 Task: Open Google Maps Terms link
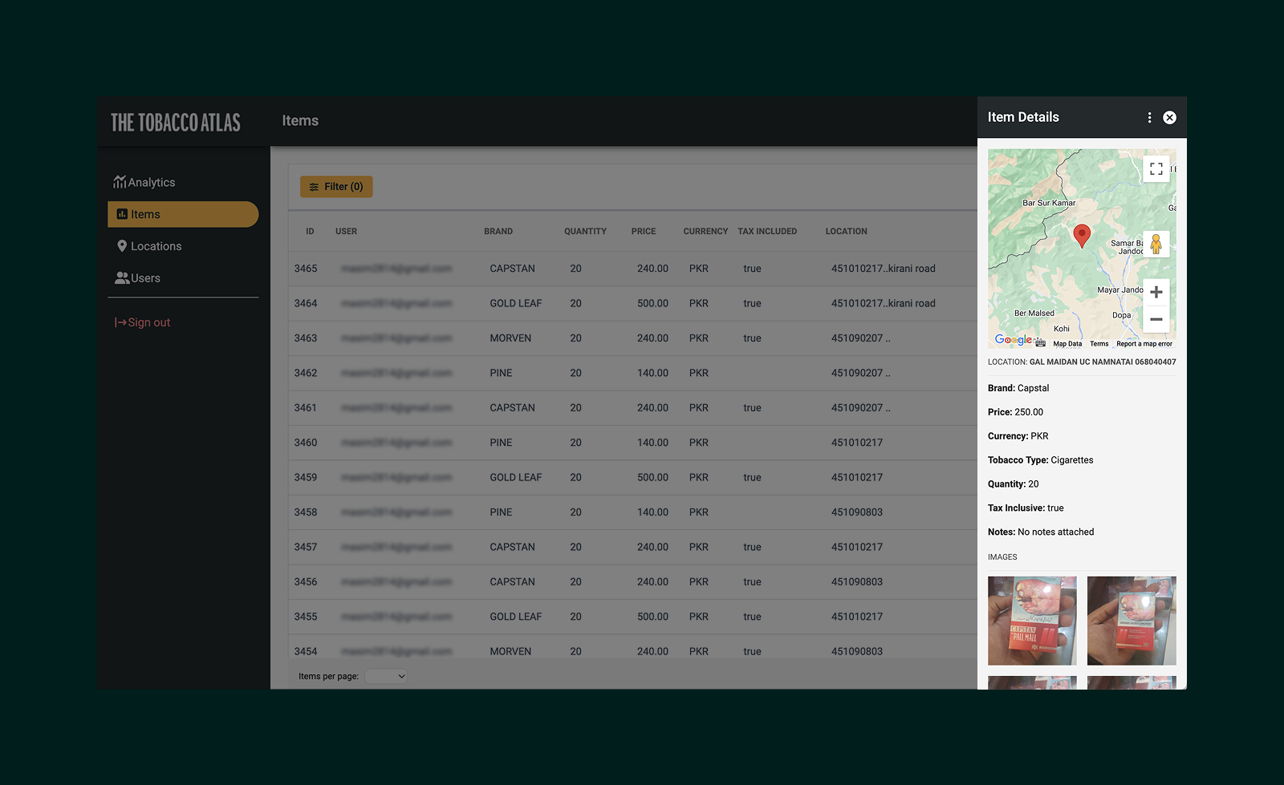click(x=1099, y=343)
